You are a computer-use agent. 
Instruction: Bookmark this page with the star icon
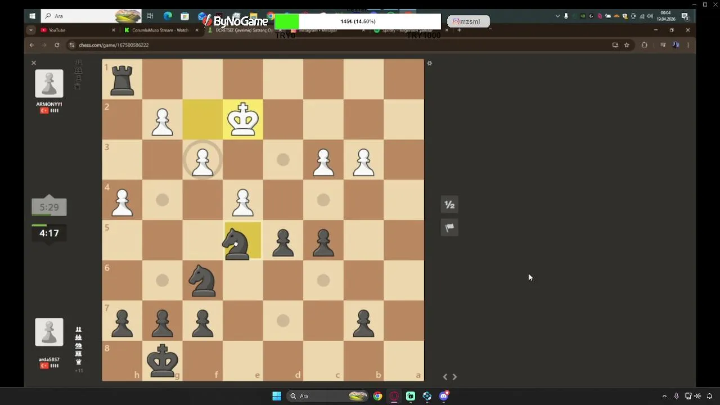pyautogui.click(x=627, y=45)
